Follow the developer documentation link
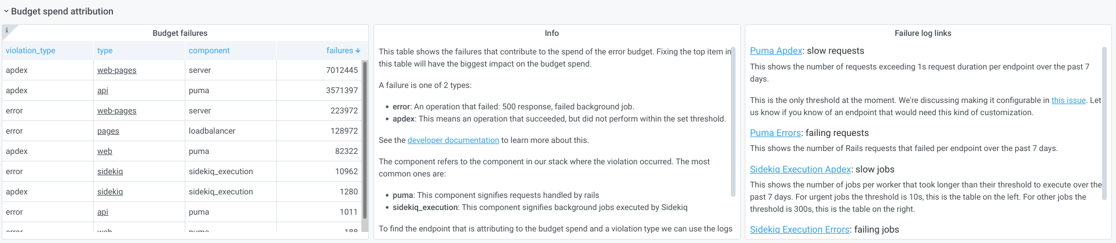This screenshot has width=1116, height=243. pyautogui.click(x=453, y=140)
